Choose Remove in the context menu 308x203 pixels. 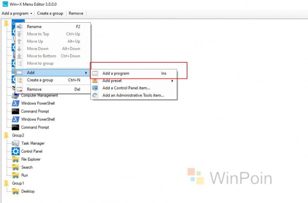[53, 90]
